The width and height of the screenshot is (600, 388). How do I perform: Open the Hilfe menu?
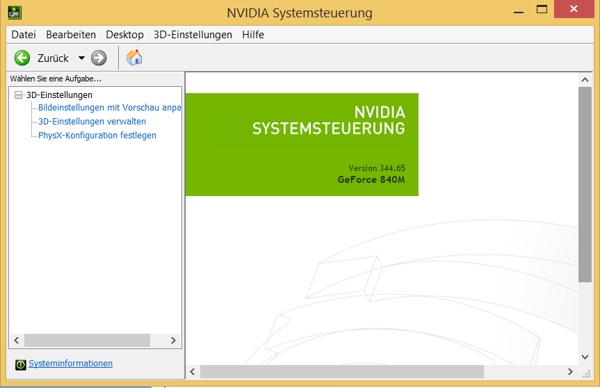(253, 35)
